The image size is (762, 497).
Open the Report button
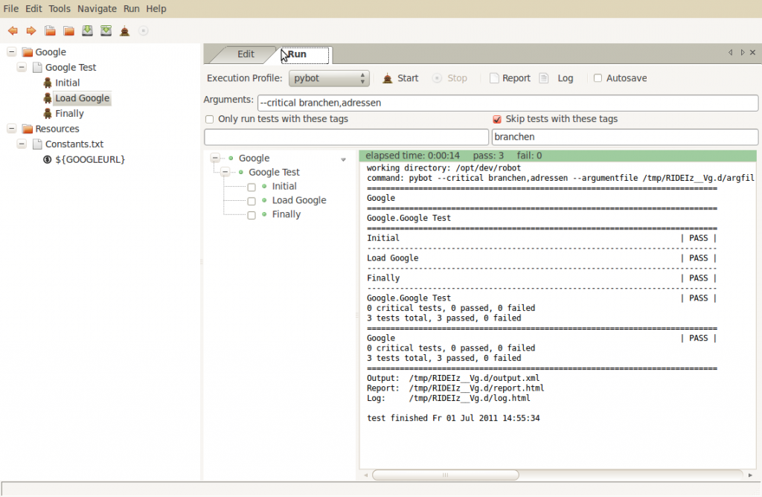510,78
